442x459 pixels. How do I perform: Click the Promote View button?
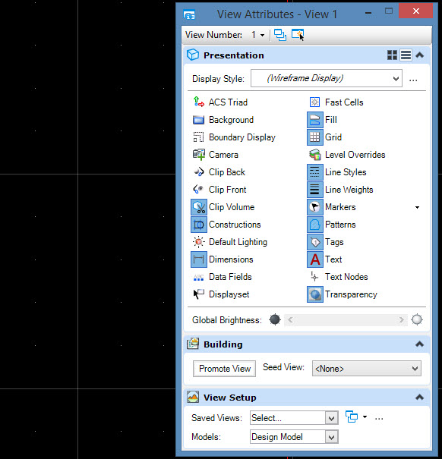point(224,368)
